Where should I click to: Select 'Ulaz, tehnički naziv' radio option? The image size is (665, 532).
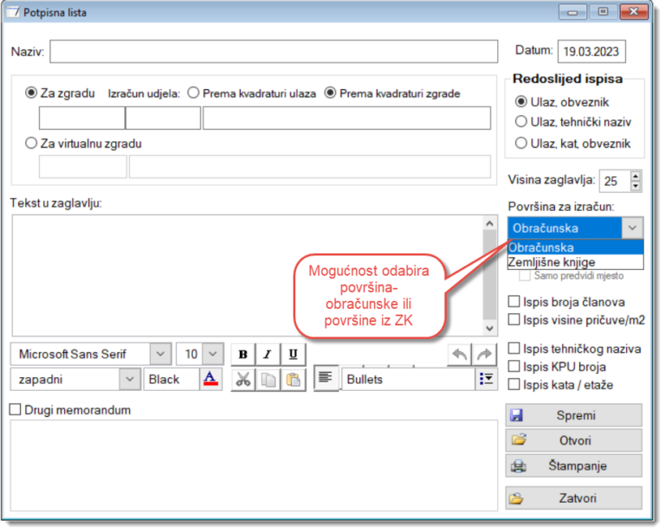click(521, 122)
